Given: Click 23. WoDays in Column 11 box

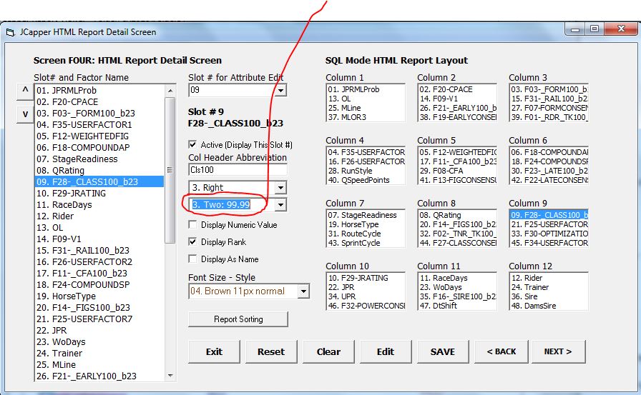Looking at the screenshot, I should point(457,287).
